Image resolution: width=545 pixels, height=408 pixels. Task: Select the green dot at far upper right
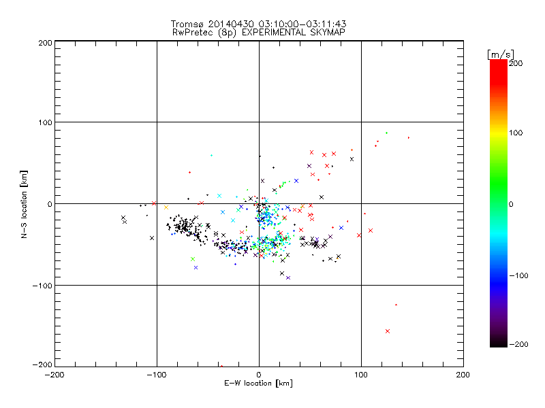coord(386,133)
